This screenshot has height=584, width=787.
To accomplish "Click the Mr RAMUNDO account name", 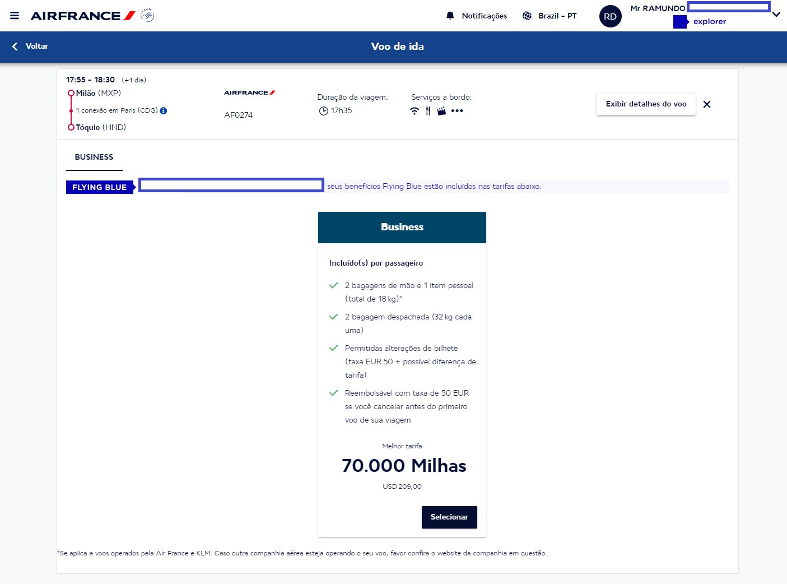I will tap(658, 8).
